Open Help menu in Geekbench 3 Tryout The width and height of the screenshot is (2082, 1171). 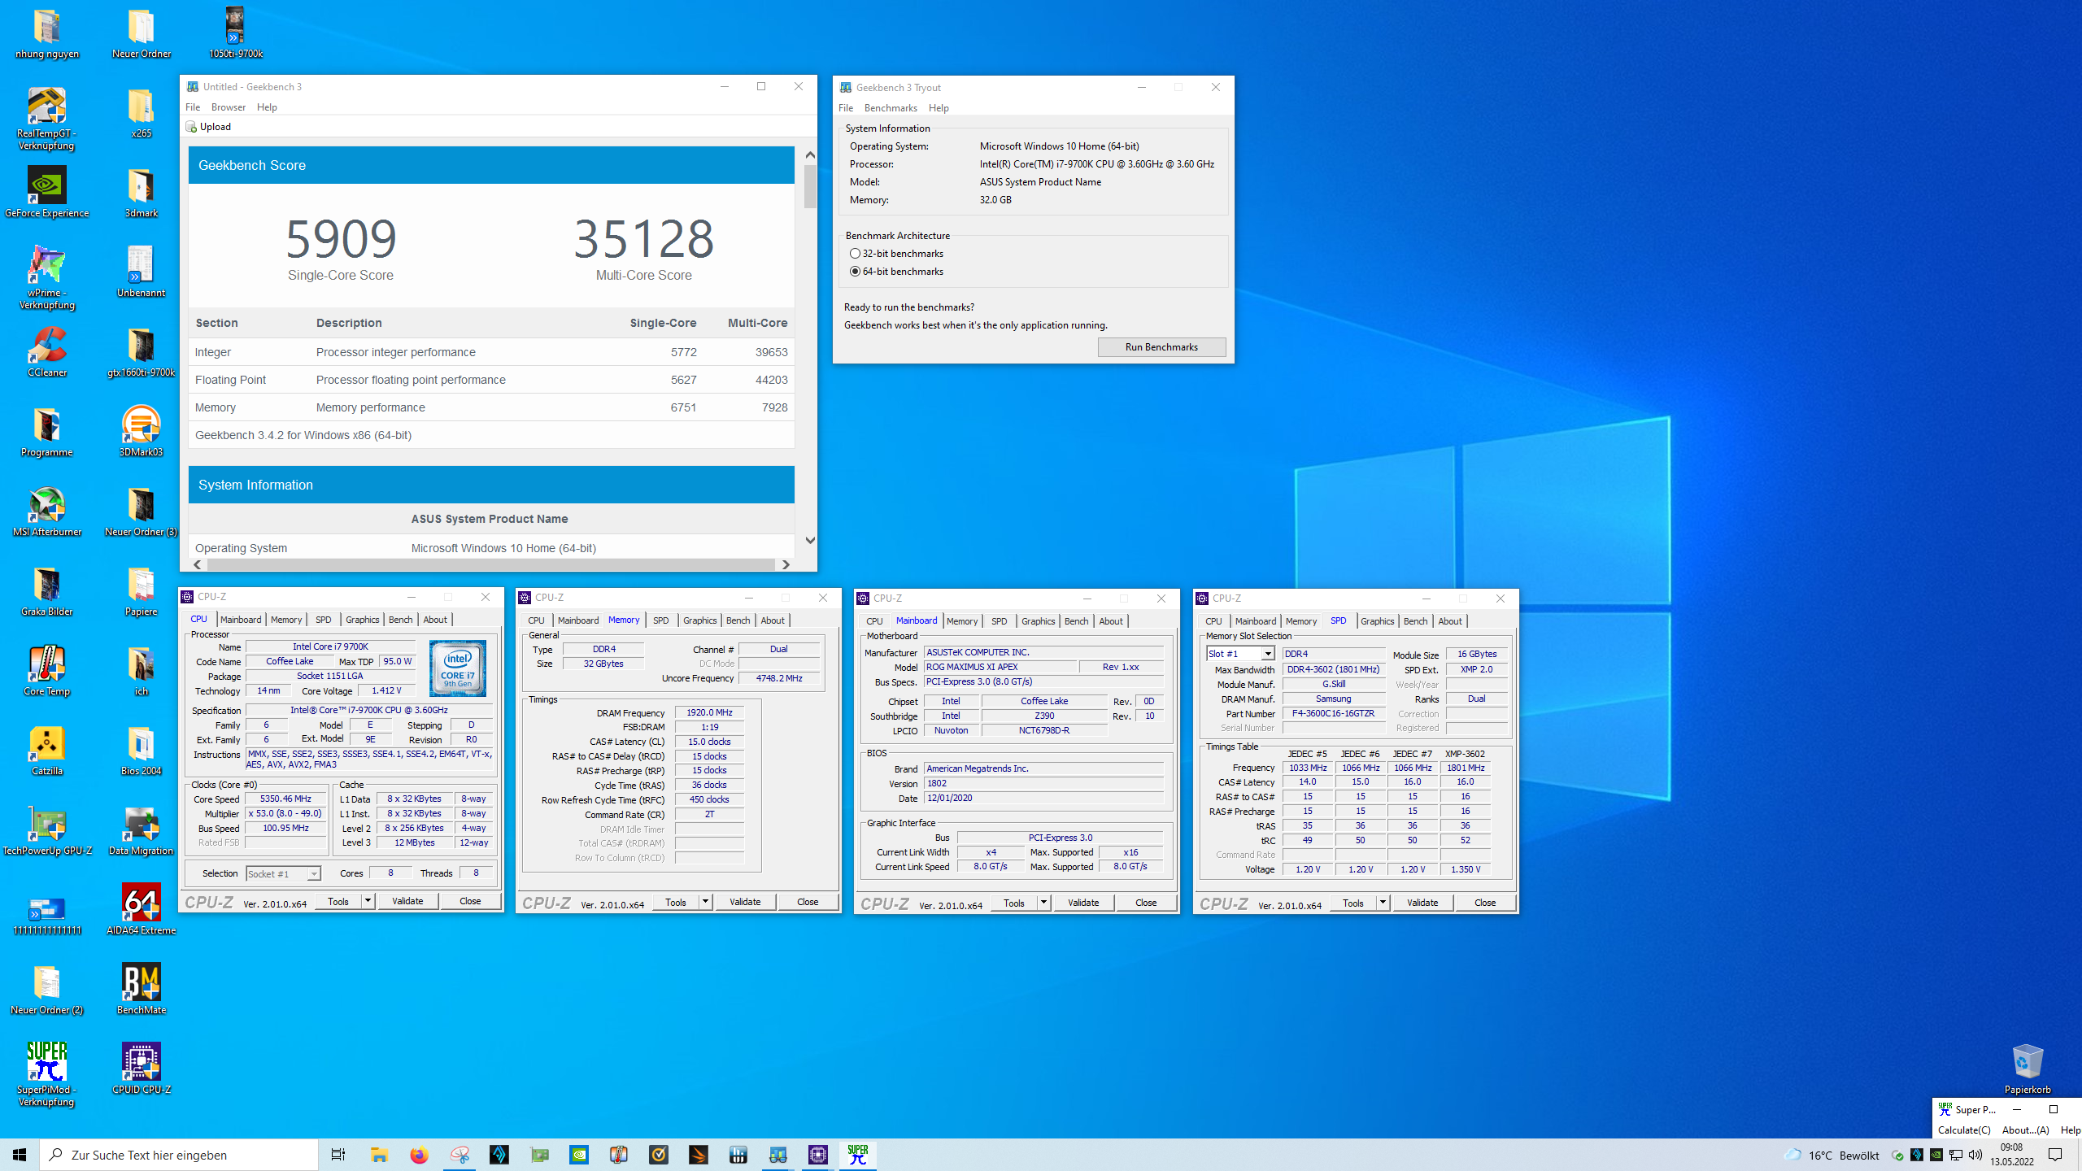[x=939, y=108]
